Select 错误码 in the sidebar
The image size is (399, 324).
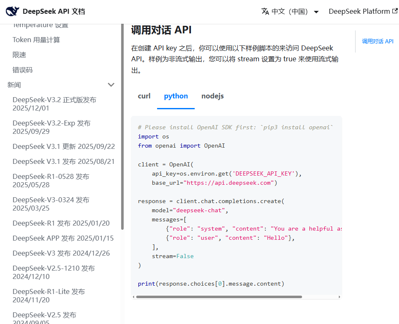20,70
